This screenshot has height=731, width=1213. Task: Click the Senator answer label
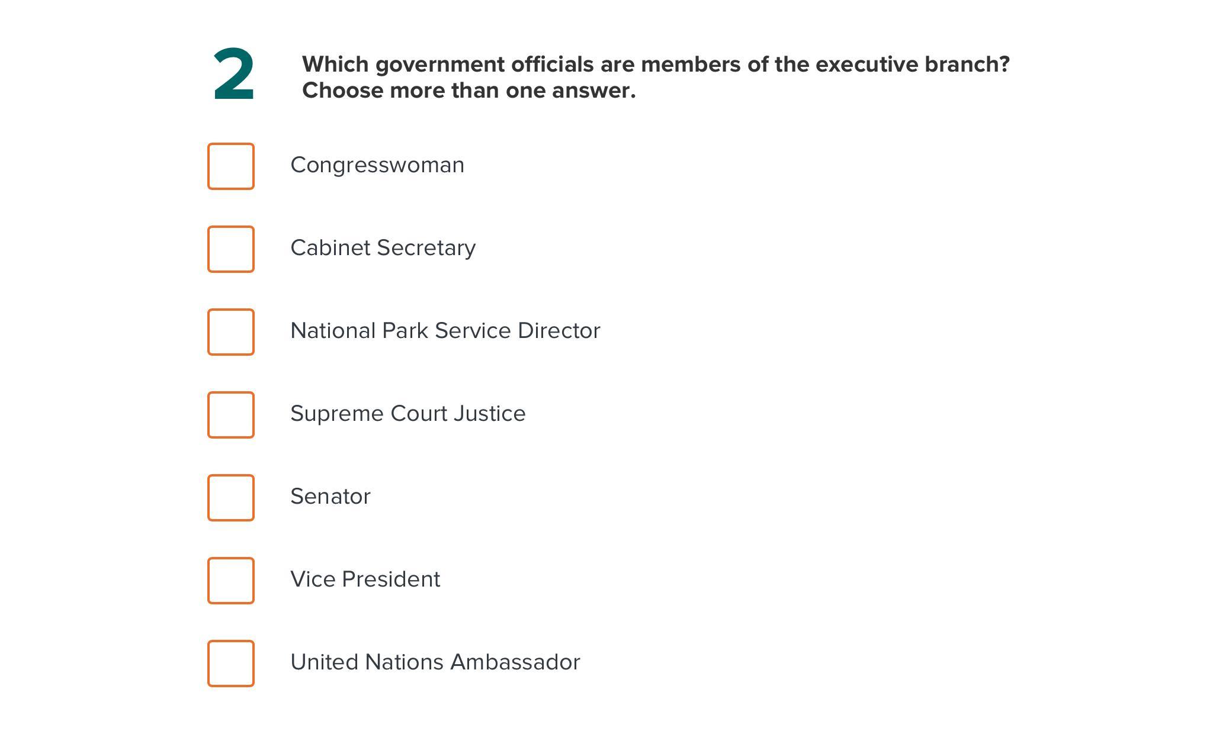(x=330, y=497)
